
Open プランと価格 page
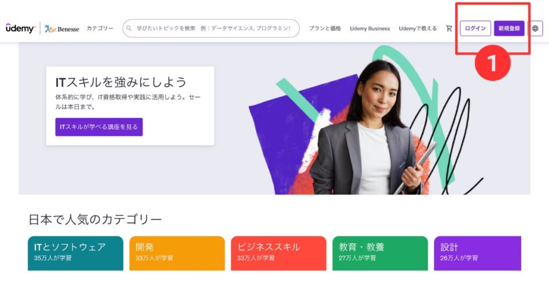point(324,28)
